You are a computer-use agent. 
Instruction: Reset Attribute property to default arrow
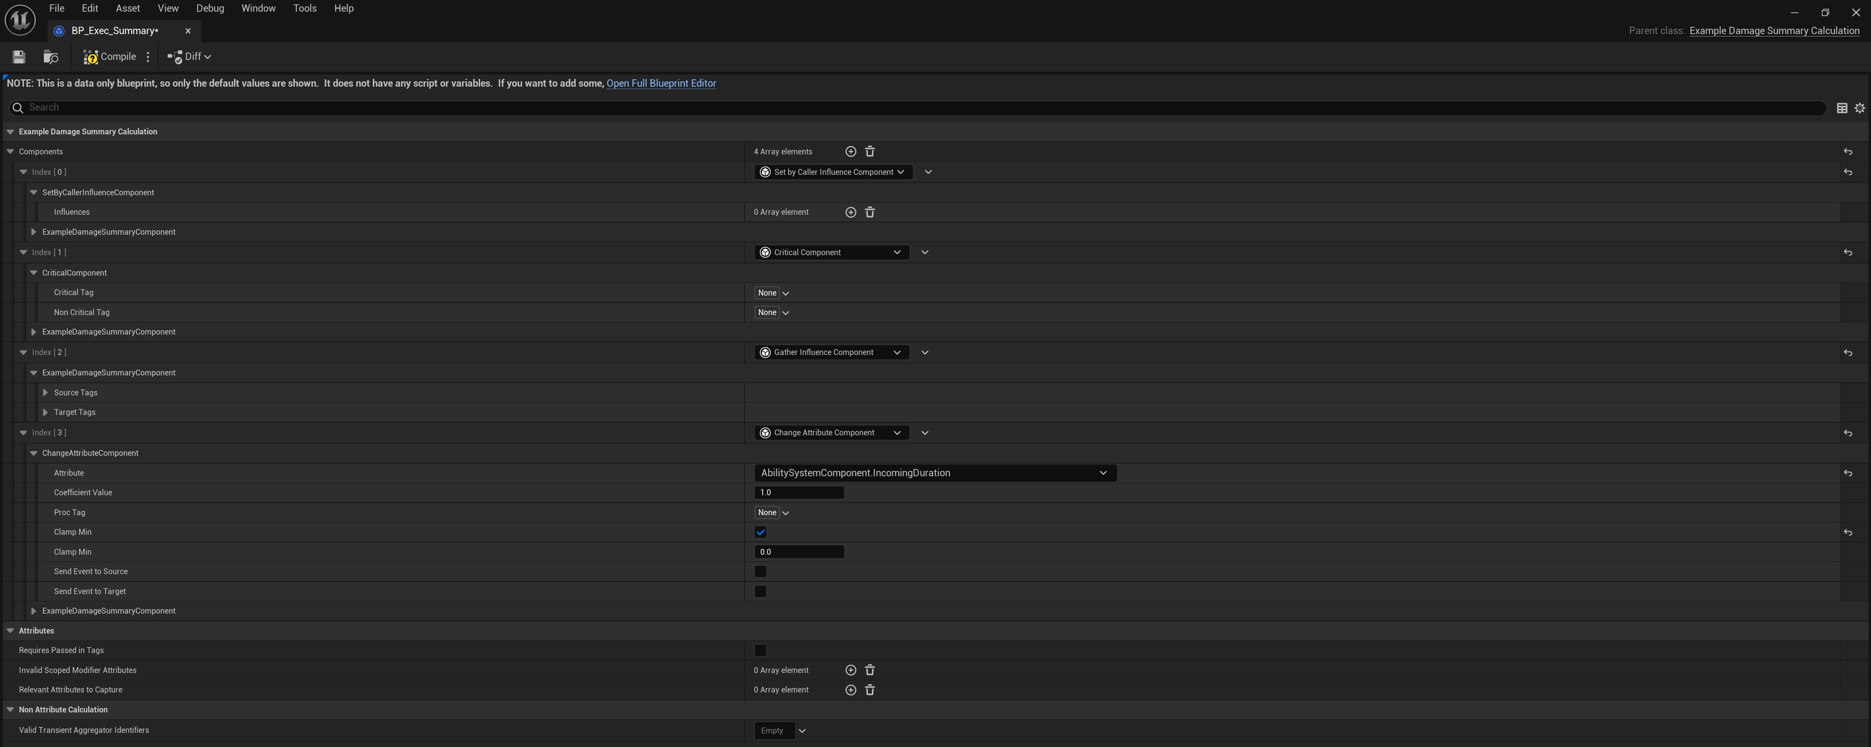(x=1848, y=473)
